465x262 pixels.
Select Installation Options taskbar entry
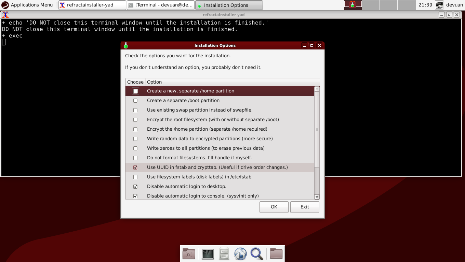pyautogui.click(x=229, y=5)
